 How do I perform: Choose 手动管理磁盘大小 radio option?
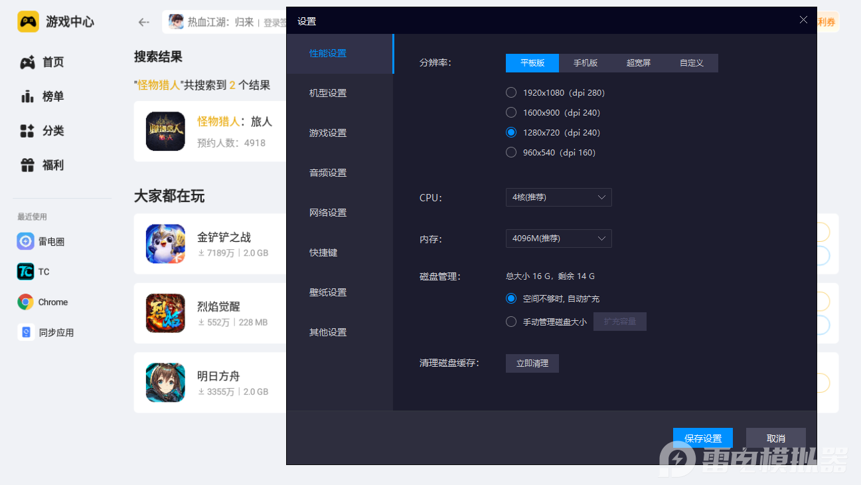(x=511, y=322)
